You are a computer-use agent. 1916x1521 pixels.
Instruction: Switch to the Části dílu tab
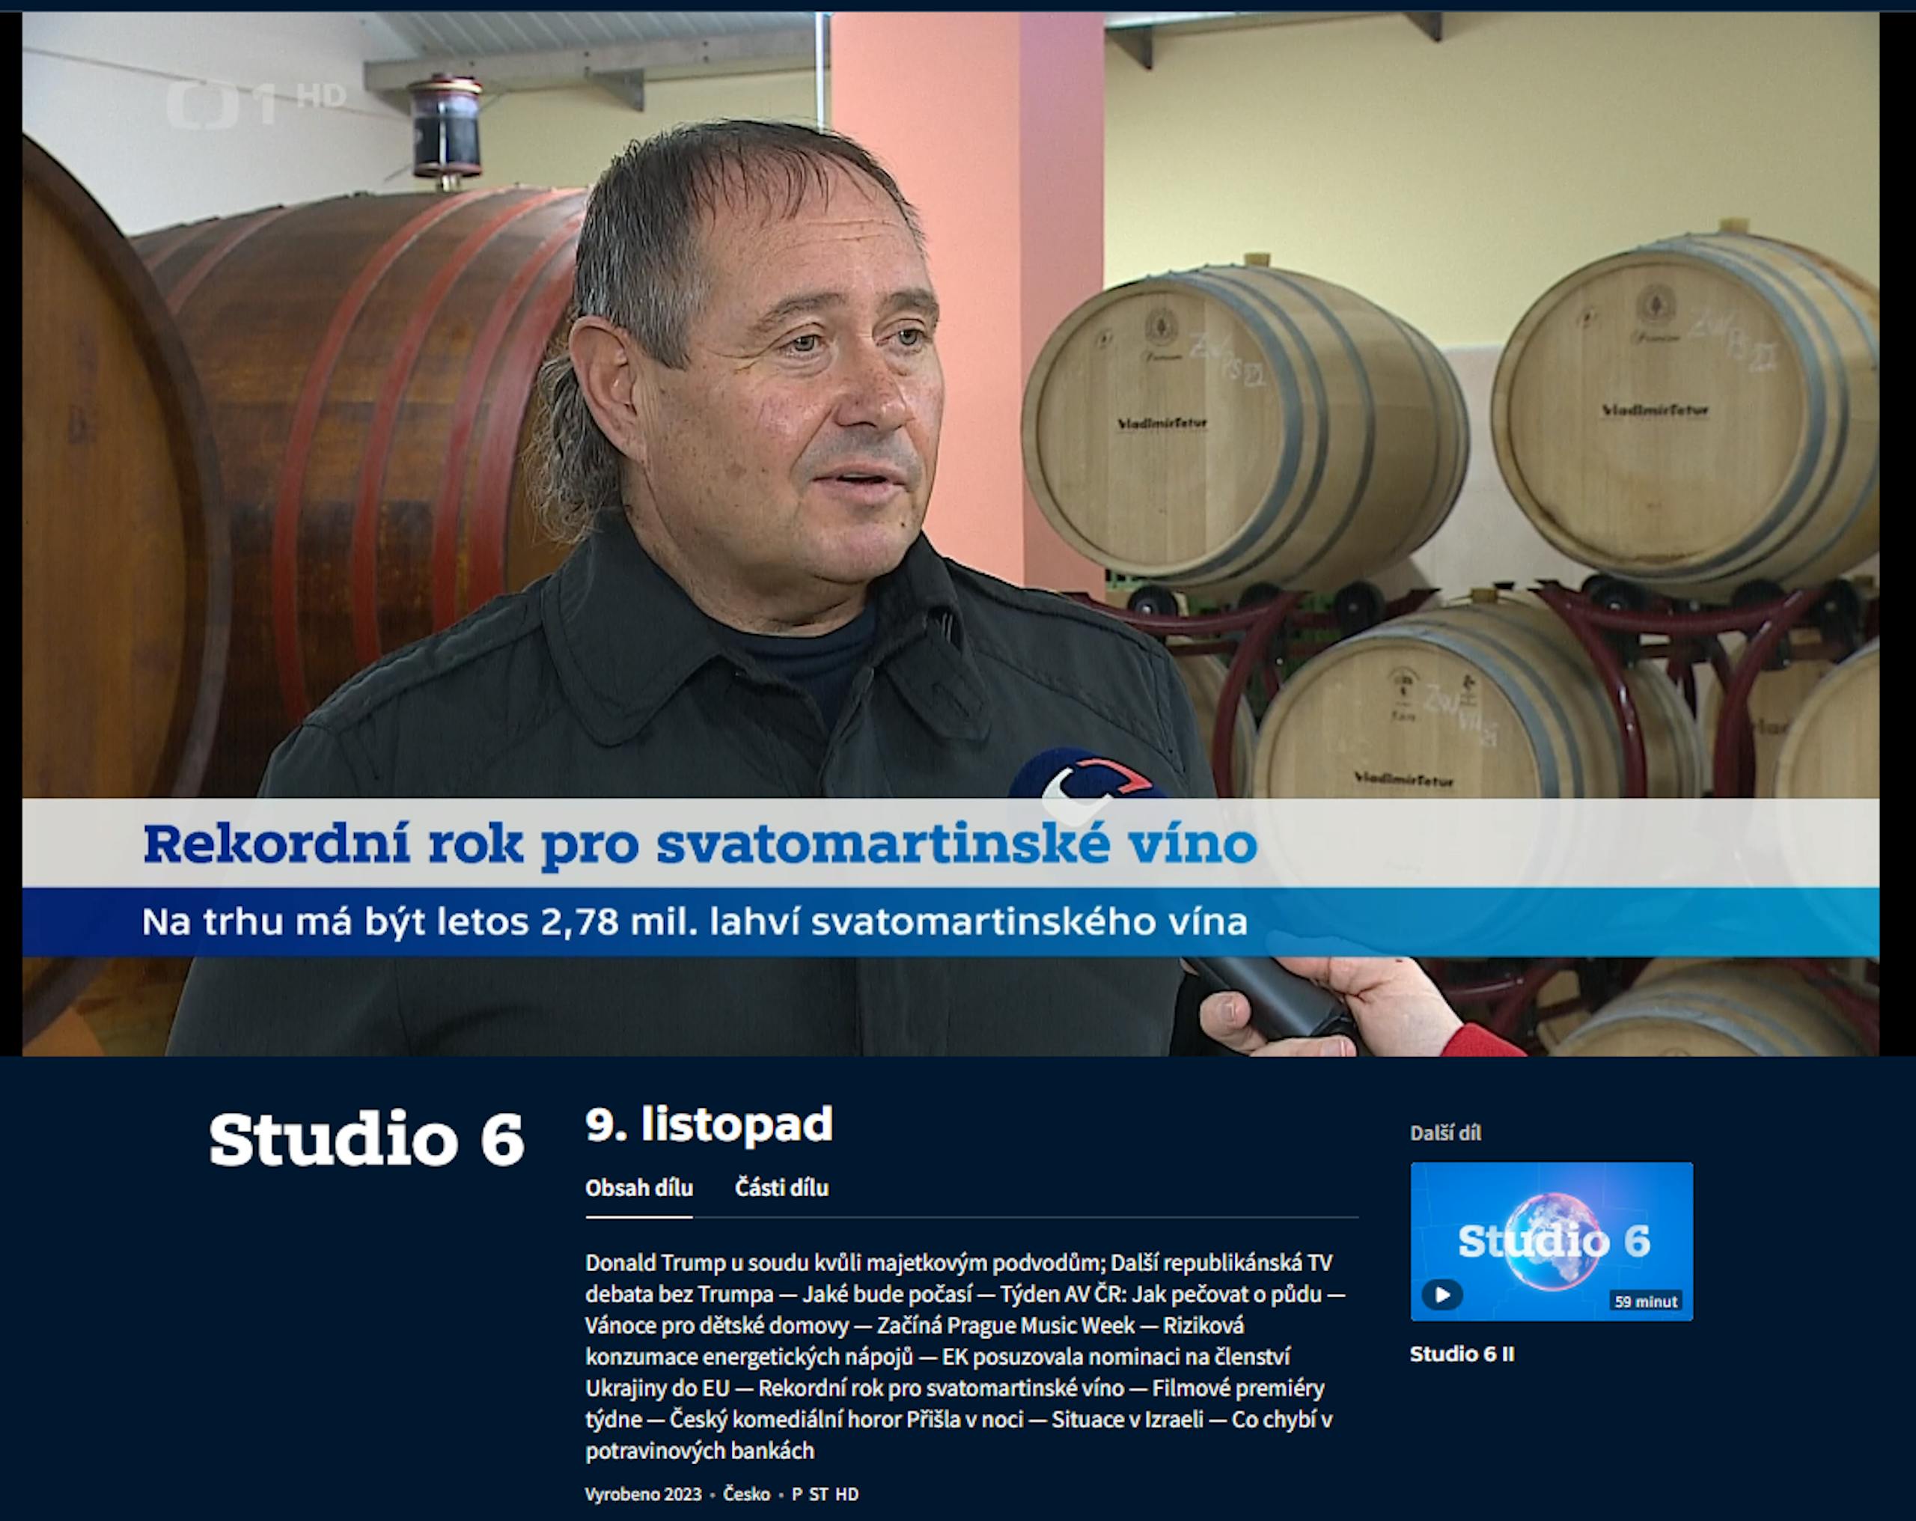coord(781,1188)
